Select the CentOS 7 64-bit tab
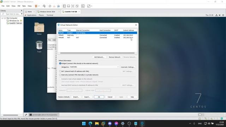Screen dimensions: 226x127 click(x=71, y=12)
